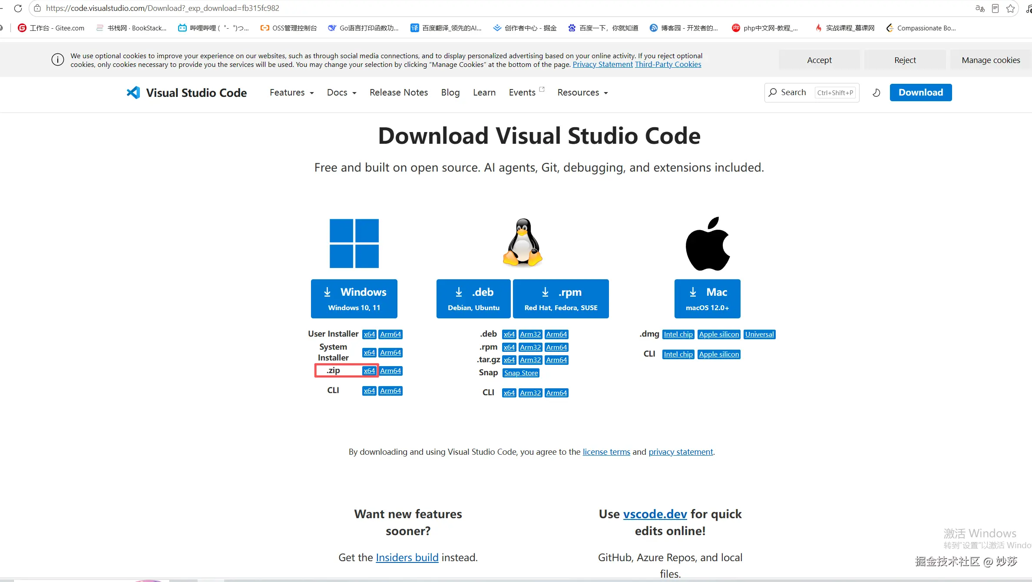
Task: Open the reader mode icon
Action: point(995,8)
